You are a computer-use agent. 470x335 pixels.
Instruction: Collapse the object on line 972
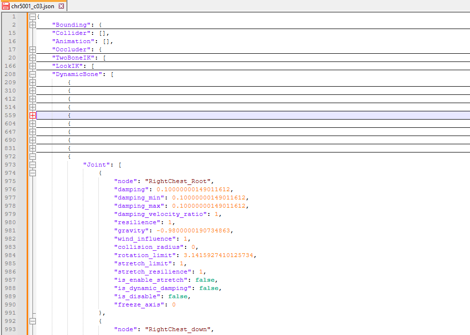(32, 156)
